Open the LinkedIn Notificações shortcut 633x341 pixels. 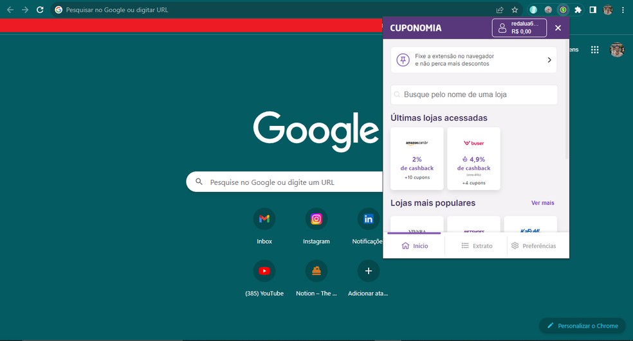point(368,225)
